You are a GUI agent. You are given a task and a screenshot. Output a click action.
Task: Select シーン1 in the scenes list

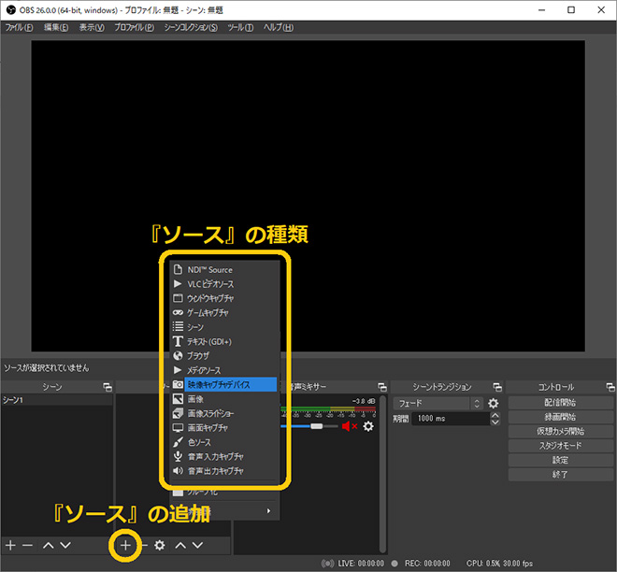[57, 400]
